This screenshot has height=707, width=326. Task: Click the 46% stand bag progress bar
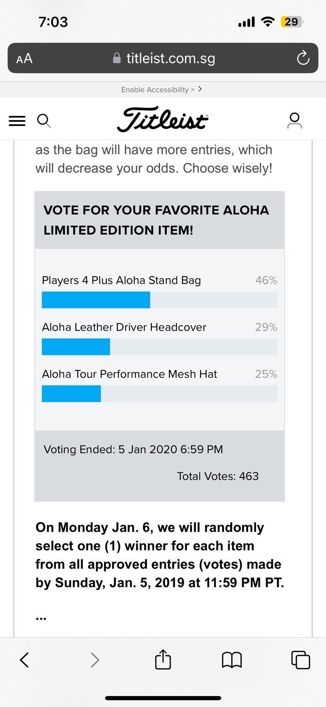pos(160,300)
